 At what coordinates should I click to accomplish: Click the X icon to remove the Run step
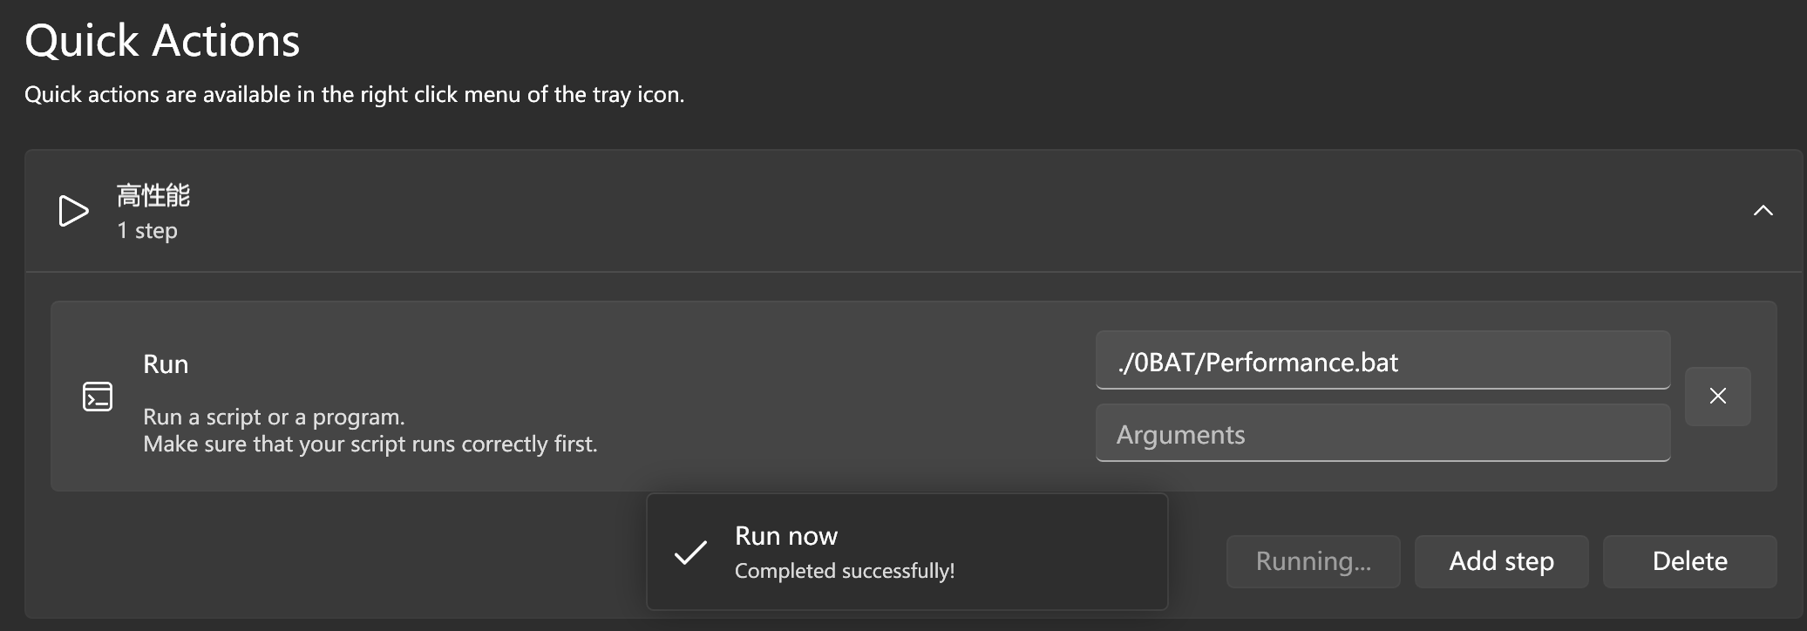click(1716, 396)
